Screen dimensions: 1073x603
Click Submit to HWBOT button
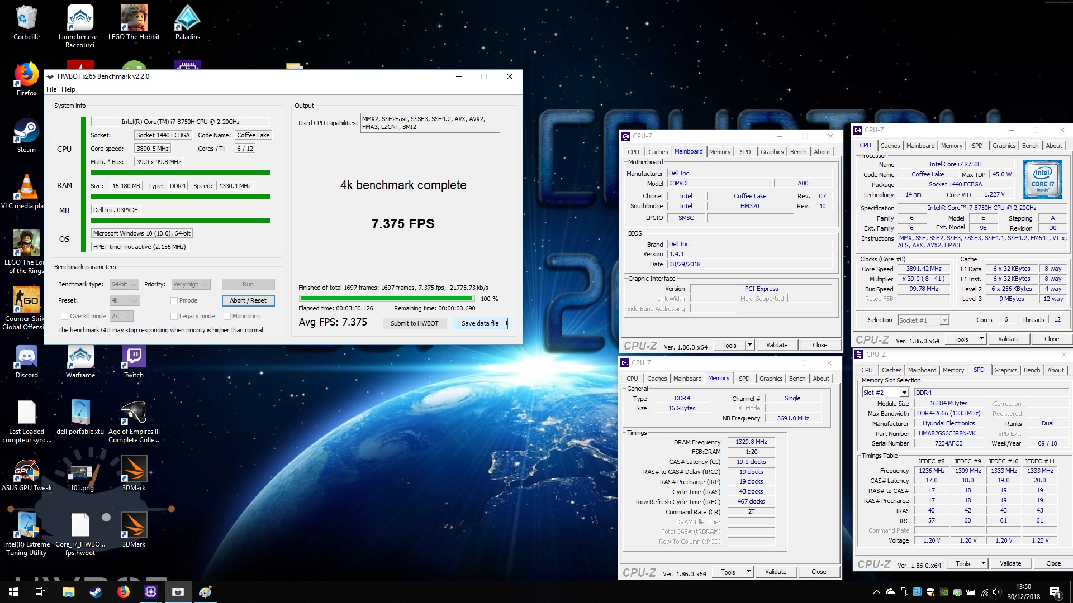(x=414, y=323)
